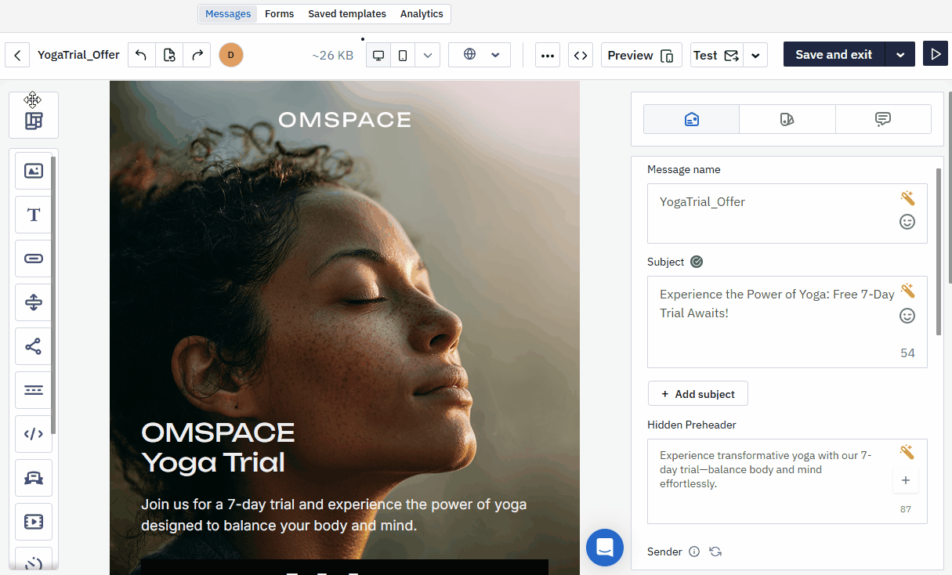
Task: Switch to desktop preview mode
Action: tap(378, 55)
